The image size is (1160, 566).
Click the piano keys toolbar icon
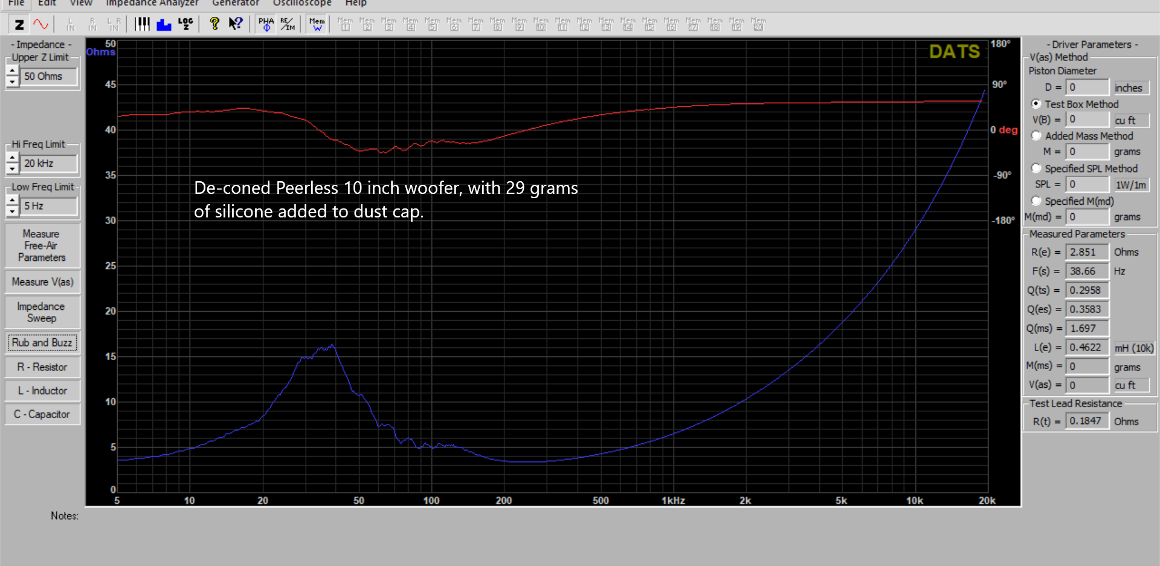coord(142,25)
